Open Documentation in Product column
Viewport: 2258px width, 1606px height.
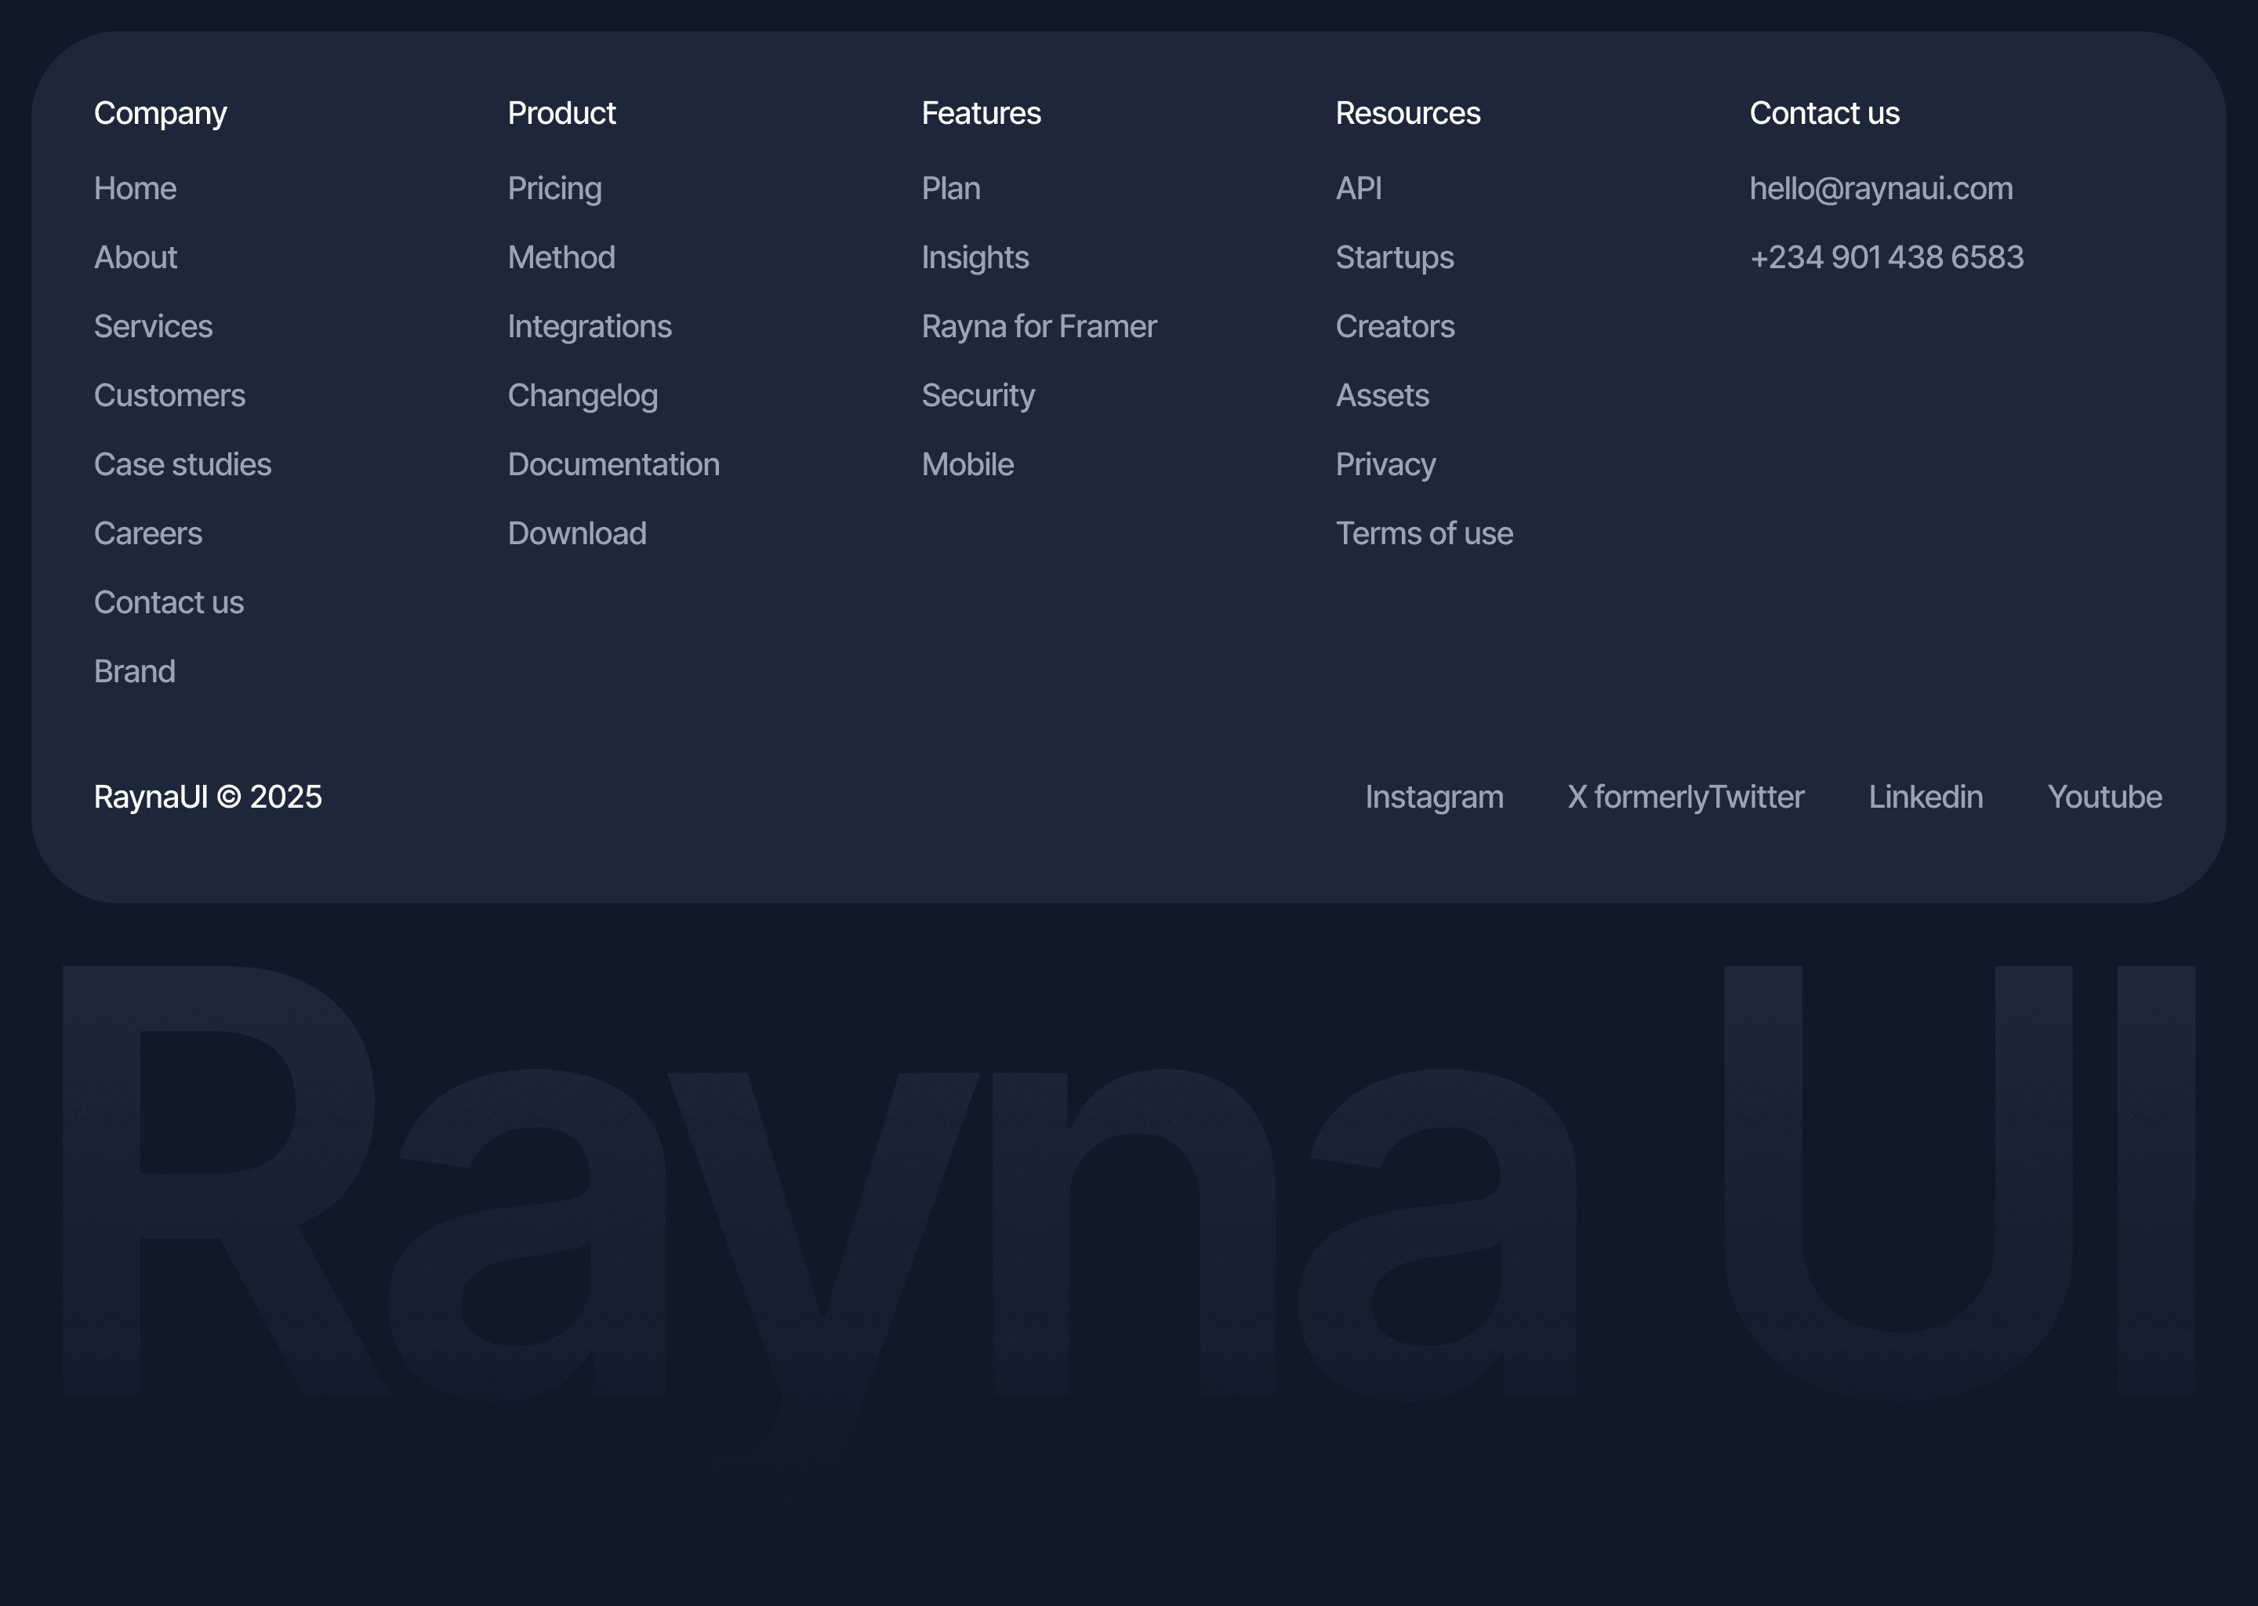click(613, 463)
